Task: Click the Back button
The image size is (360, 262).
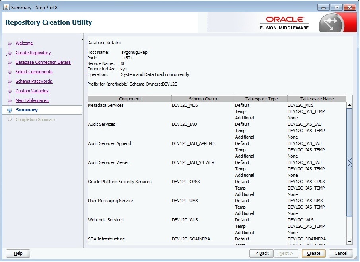Action: (261, 253)
